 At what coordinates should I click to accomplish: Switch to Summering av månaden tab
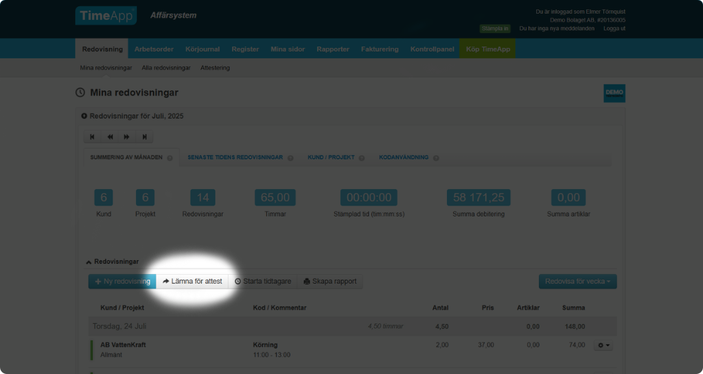coord(126,158)
